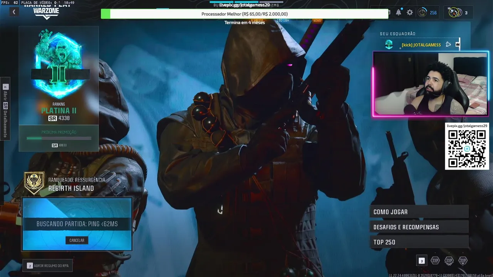The image size is (493, 277).
Task: Click the livepix QR code
Action: [467, 149]
